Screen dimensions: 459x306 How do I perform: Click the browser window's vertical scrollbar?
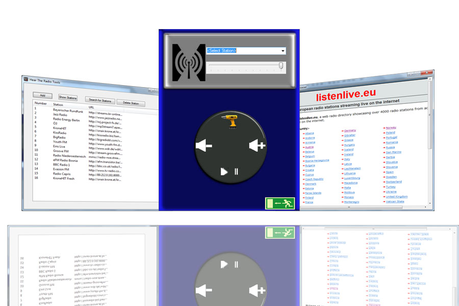coord(430,115)
